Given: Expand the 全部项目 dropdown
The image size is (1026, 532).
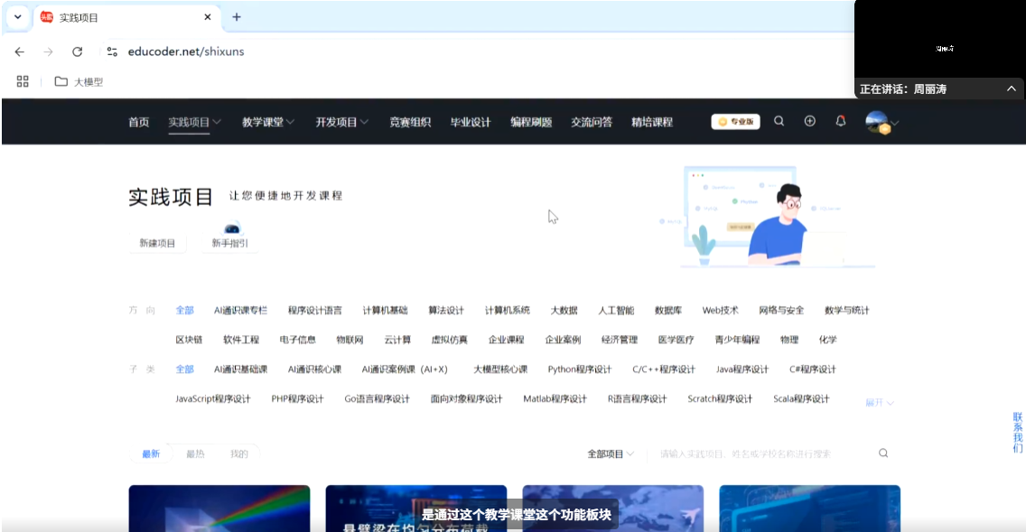Looking at the screenshot, I should coord(611,453).
